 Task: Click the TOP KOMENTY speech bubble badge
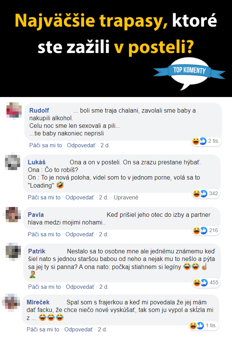tap(189, 73)
